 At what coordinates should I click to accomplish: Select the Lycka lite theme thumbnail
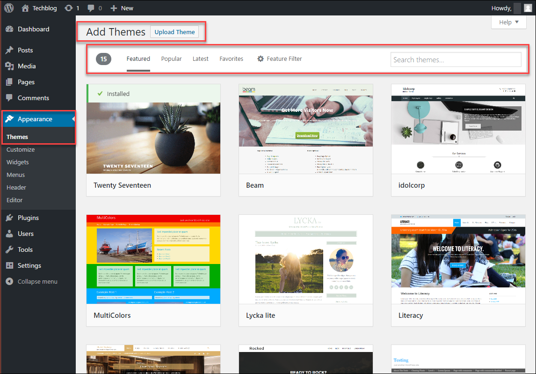click(x=306, y=259)
